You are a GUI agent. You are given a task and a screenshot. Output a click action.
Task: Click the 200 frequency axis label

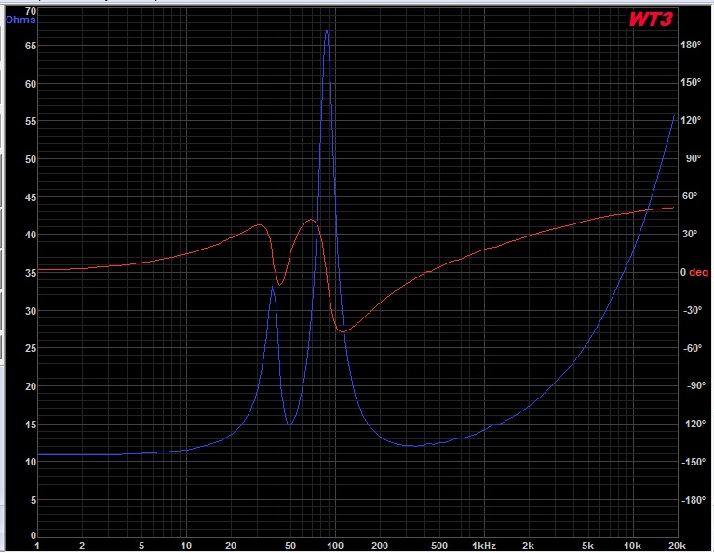(x=380, y=546)
